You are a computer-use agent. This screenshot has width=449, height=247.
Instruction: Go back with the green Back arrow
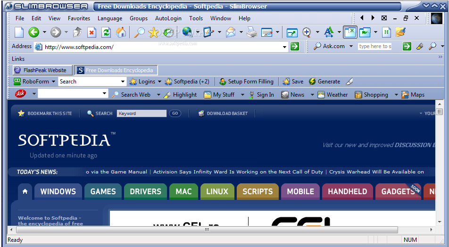click(34, 33)
